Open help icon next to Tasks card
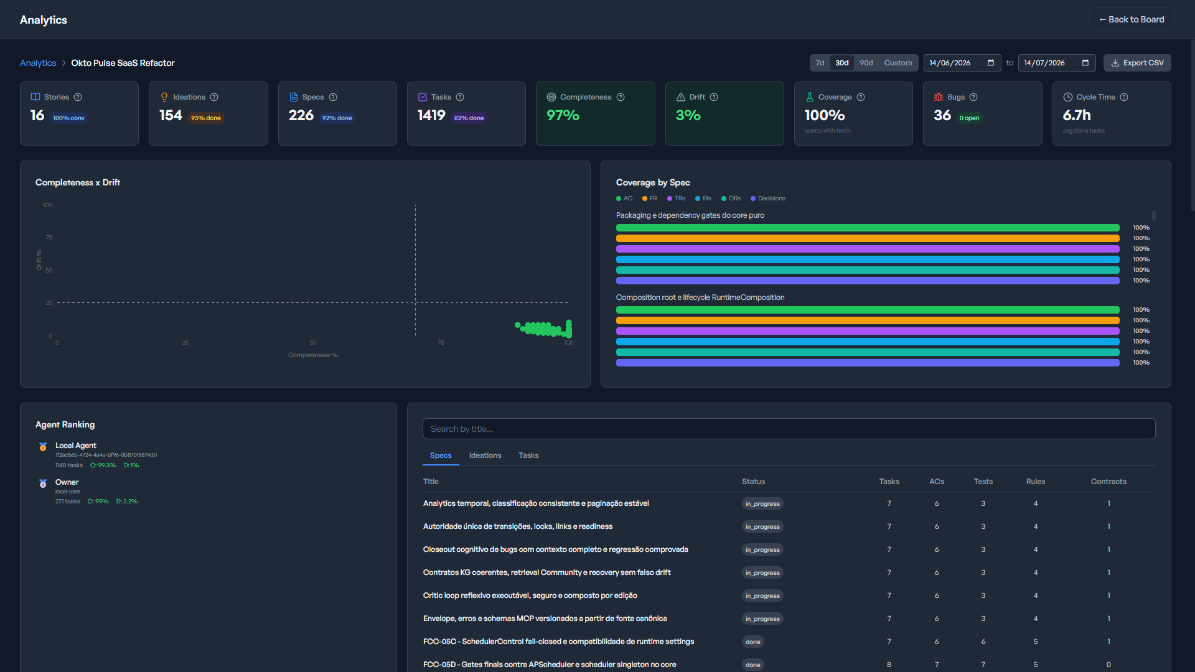This screenshot has width=1195, height=672. (460, 97)
